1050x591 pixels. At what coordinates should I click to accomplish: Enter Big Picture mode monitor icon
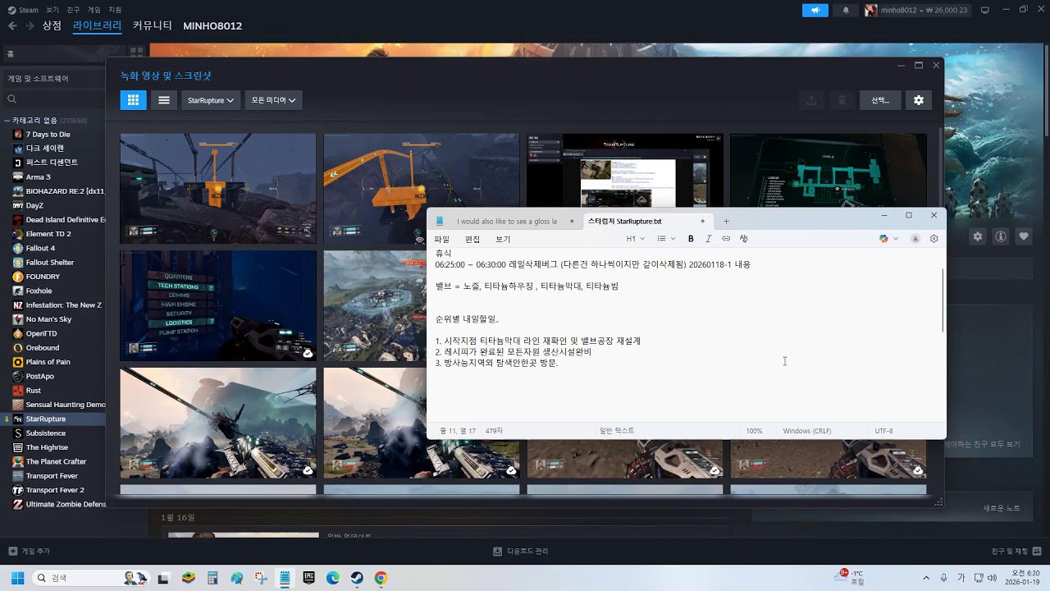pos(985,10)
